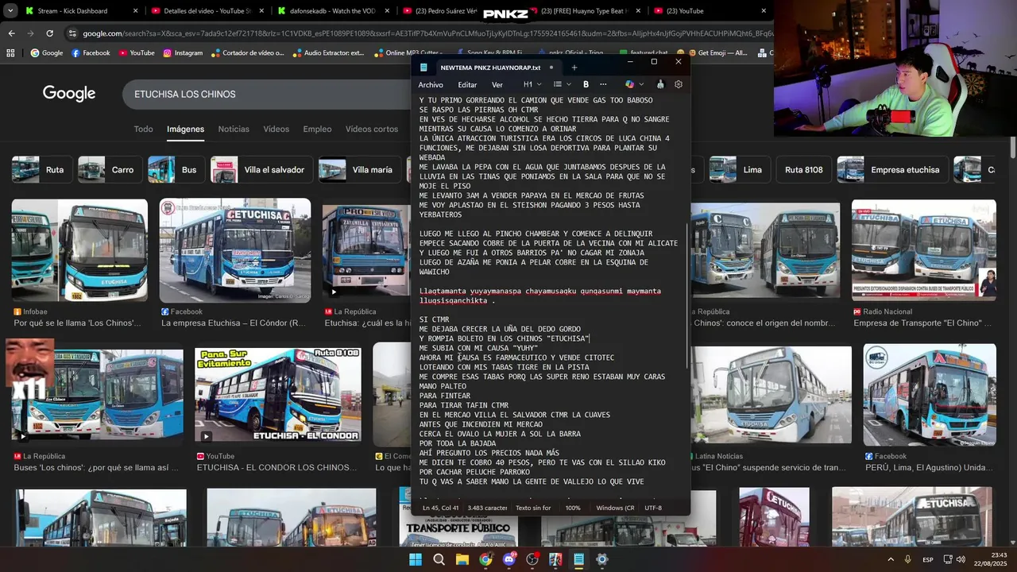1017x572 pixels.
Task: Open the Archivo menu in Notepad
Action: pos(431,84)
